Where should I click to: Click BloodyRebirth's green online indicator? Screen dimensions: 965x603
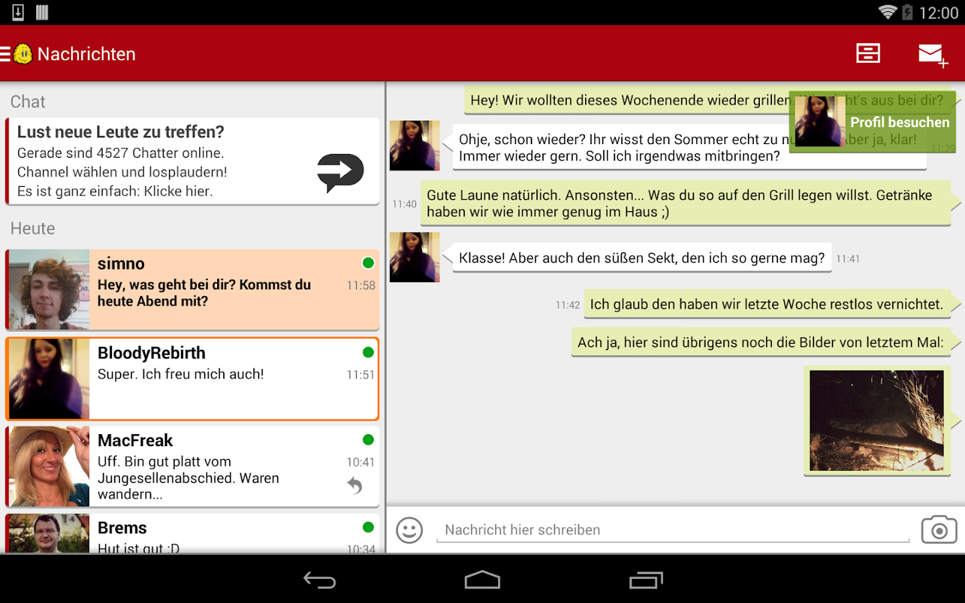[x=368, y=352]
